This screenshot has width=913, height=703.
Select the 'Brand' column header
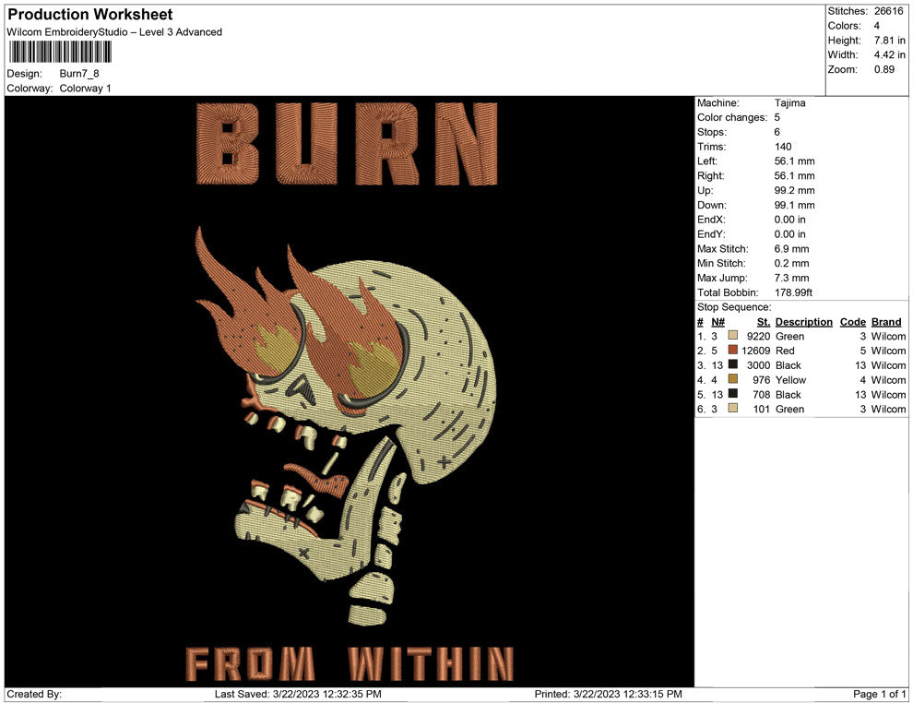pyautogui.click(x=886, y=322)
